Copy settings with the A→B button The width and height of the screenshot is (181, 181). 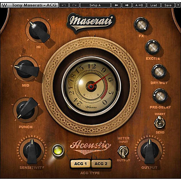tap(139, 5)
